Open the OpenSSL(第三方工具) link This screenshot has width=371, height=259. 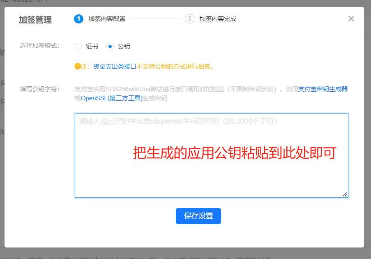click(x=112, y=98)
